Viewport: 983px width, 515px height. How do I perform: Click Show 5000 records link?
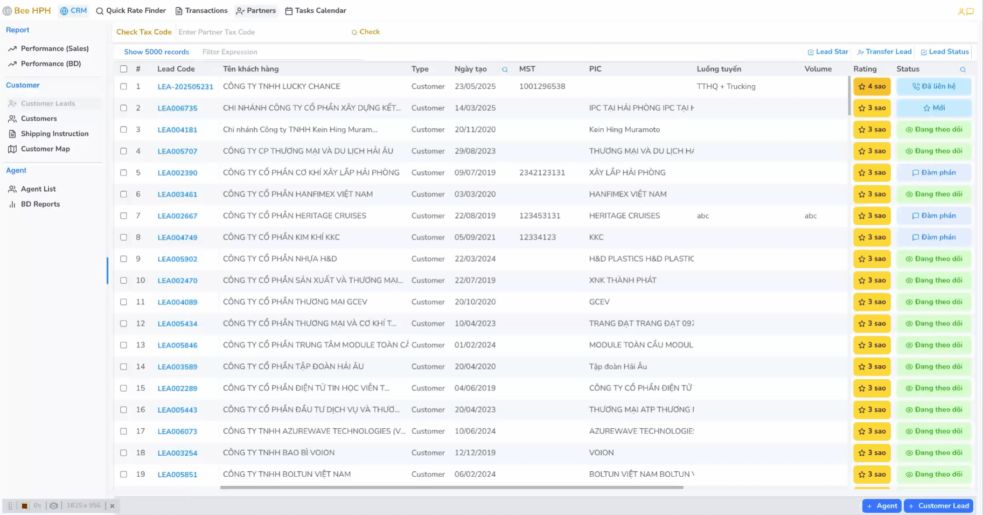pyautogui.click(x=156, y=52)
